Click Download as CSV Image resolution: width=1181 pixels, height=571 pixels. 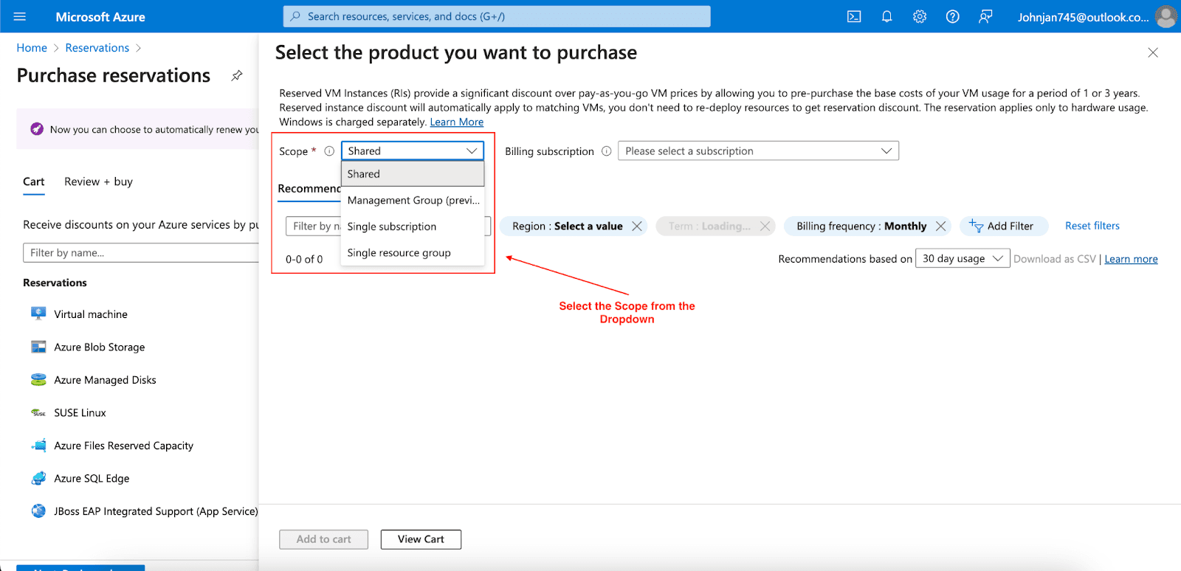click(x=1054, y=259)
